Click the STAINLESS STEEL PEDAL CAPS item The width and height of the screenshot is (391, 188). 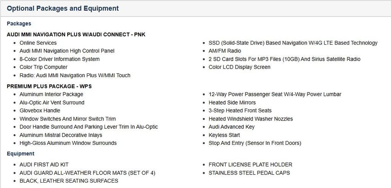coord(249,173)
